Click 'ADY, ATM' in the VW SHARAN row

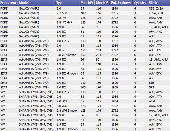coord(155,97)
